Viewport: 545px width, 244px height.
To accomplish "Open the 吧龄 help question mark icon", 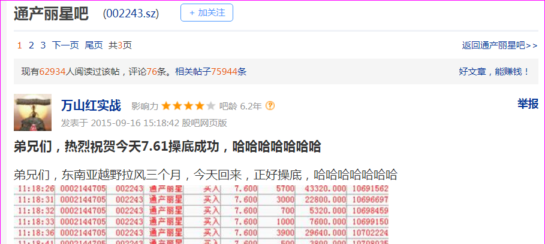I will click(x=270, y=106).
